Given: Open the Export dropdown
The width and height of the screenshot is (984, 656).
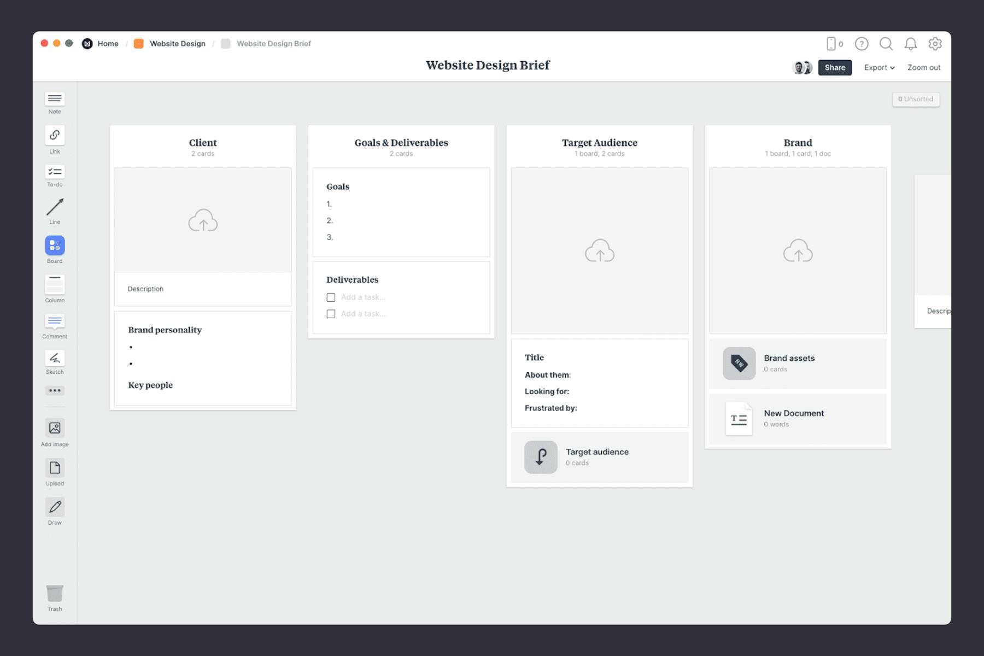Looking at the screenshot, I should pos(878,67).
